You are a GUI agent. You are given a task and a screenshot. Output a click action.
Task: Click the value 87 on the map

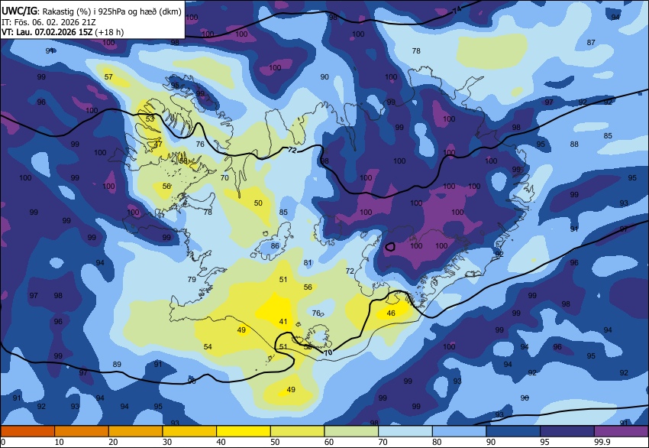[591, 42]
